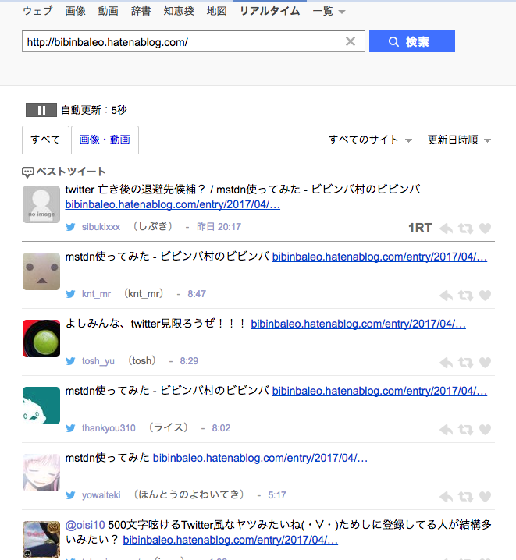516x560 pixels.
Task: Open the すべてのサイト filter dropdown
Action: (x=370, y=140)
